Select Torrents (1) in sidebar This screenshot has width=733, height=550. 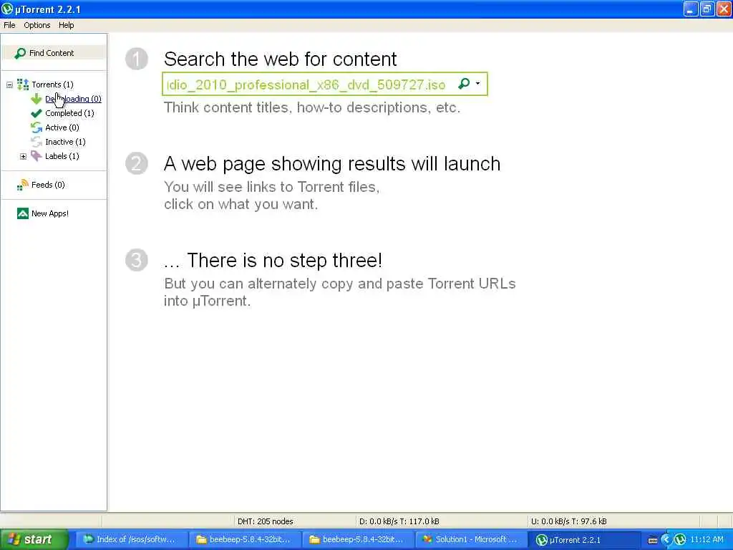pos(52,85)
